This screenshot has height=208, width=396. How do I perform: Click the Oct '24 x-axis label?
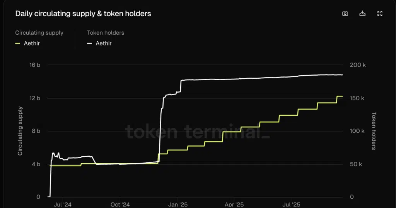pos(120,205)
